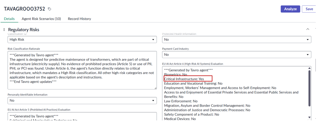The width and height of the screenshot is (321, 124).
Task: Click inside the Risk Classification Rationale text area
Action: pos(82,70)
